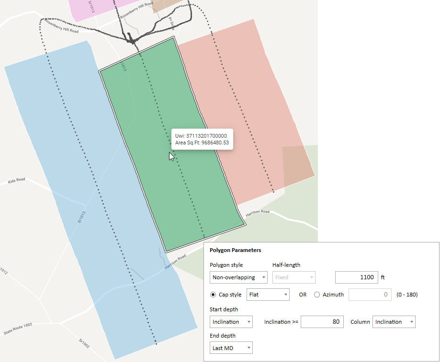Click the half-length 1100 ft field

(x=356, y=277)
